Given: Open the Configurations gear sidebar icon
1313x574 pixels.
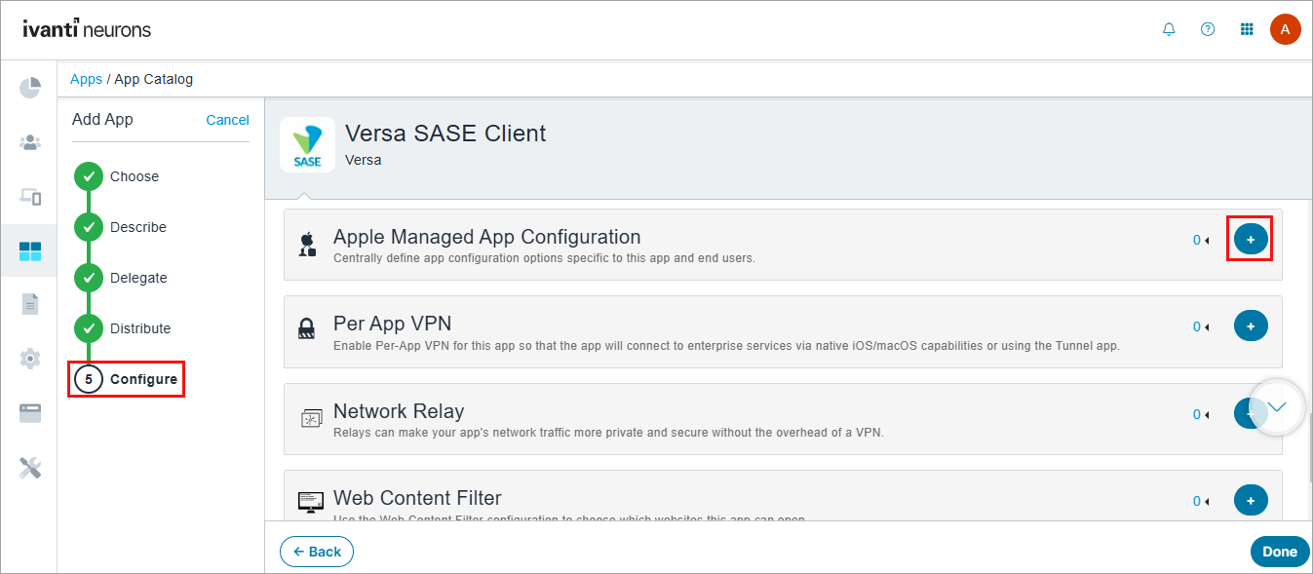Looking at the screenshot, I should tap(30, 359).
